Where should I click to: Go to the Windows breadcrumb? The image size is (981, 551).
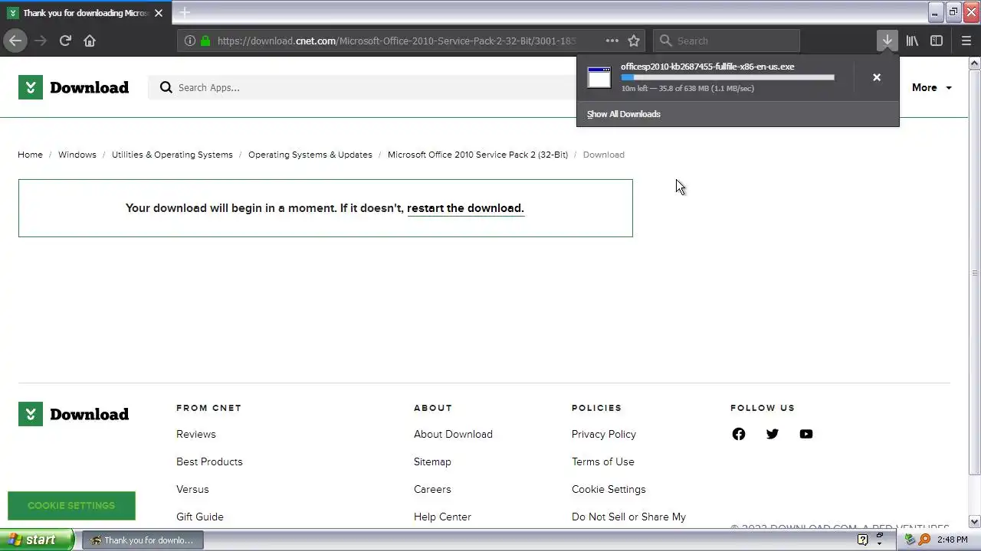coord(77,155)
